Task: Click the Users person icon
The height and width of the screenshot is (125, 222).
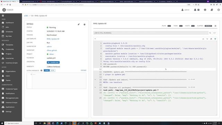Action: [3, 76]
